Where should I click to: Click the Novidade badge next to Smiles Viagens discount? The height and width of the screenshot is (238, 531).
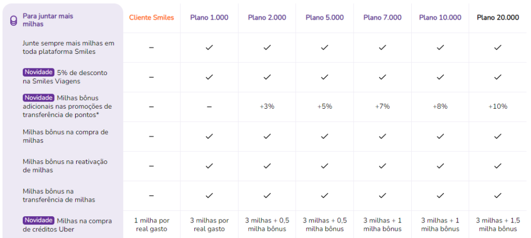pos(38,72)
